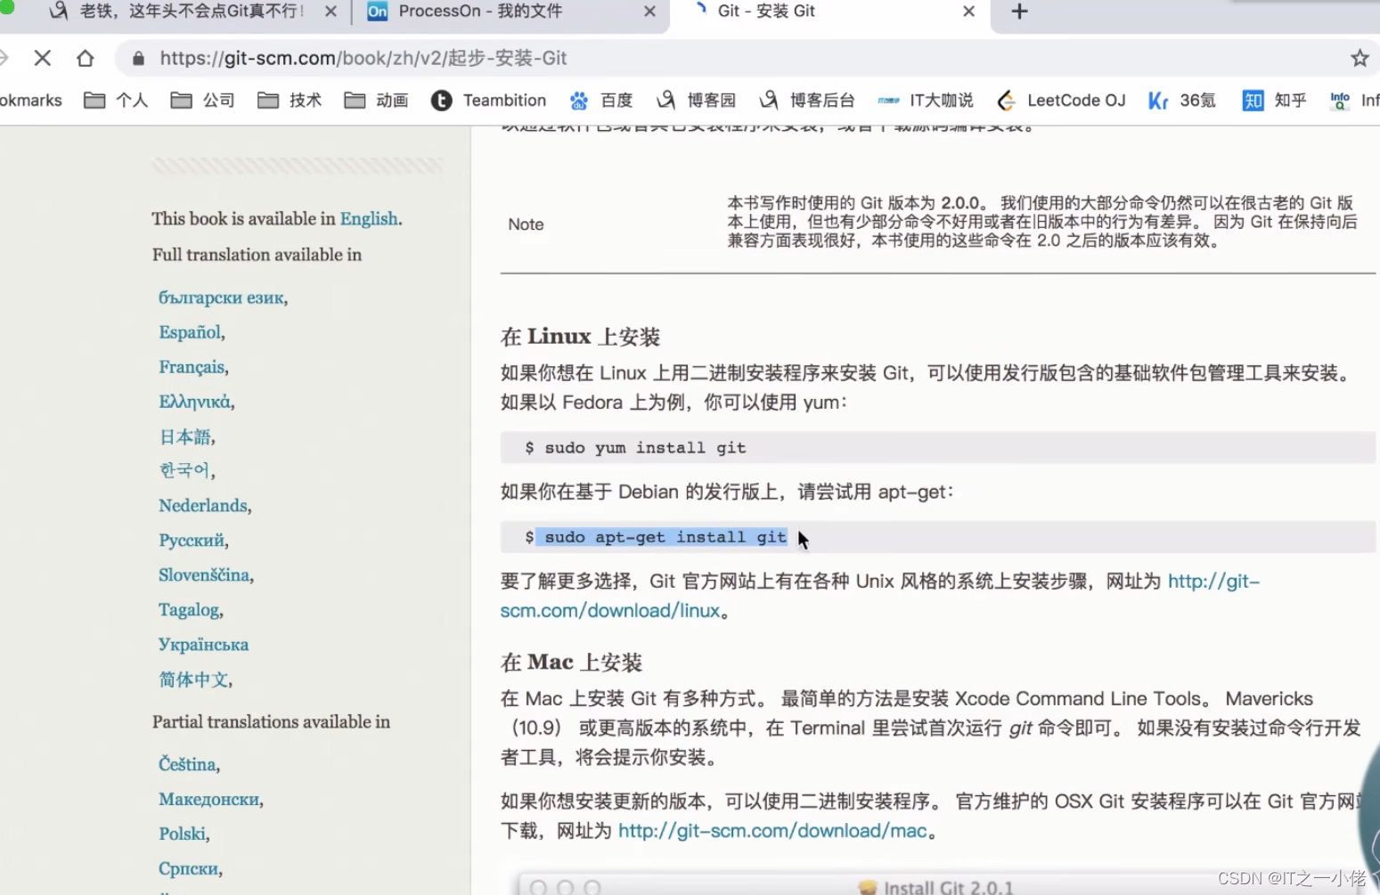Screen dimensions: 1380x895
Task: Open 个人 bookmark folder
Action: (x=116, y=101)
